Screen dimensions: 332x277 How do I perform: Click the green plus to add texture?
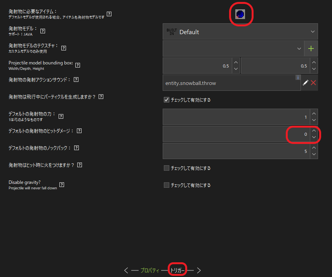[x=311, y=48]
